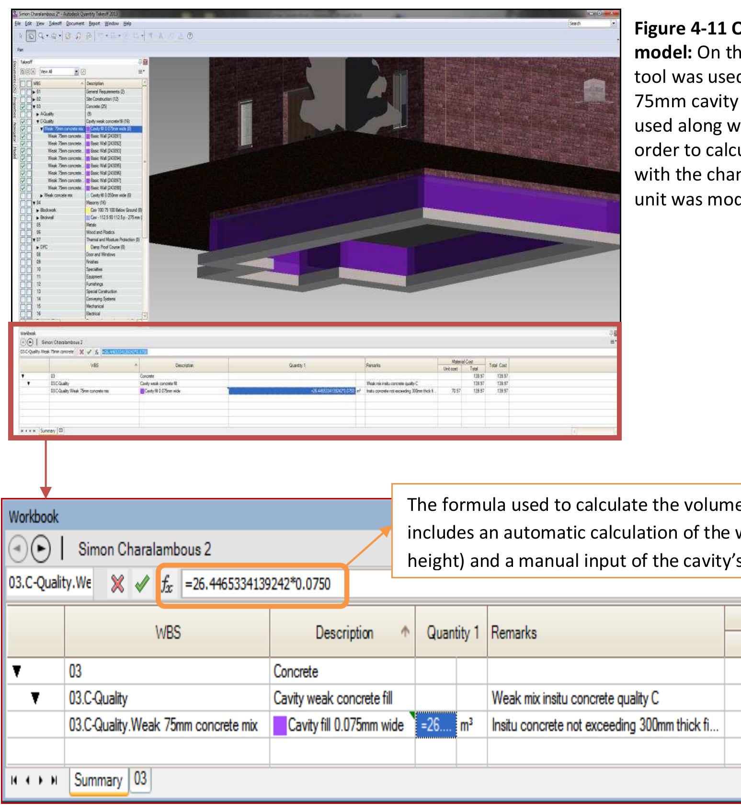This screenshot has width=741, height=812.
Task: Click the Zoom magnifier tool in the toolbar
Action: point(41,36)
